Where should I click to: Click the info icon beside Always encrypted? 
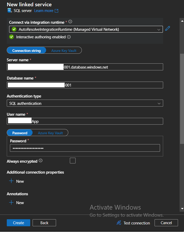tap(41, 161)
